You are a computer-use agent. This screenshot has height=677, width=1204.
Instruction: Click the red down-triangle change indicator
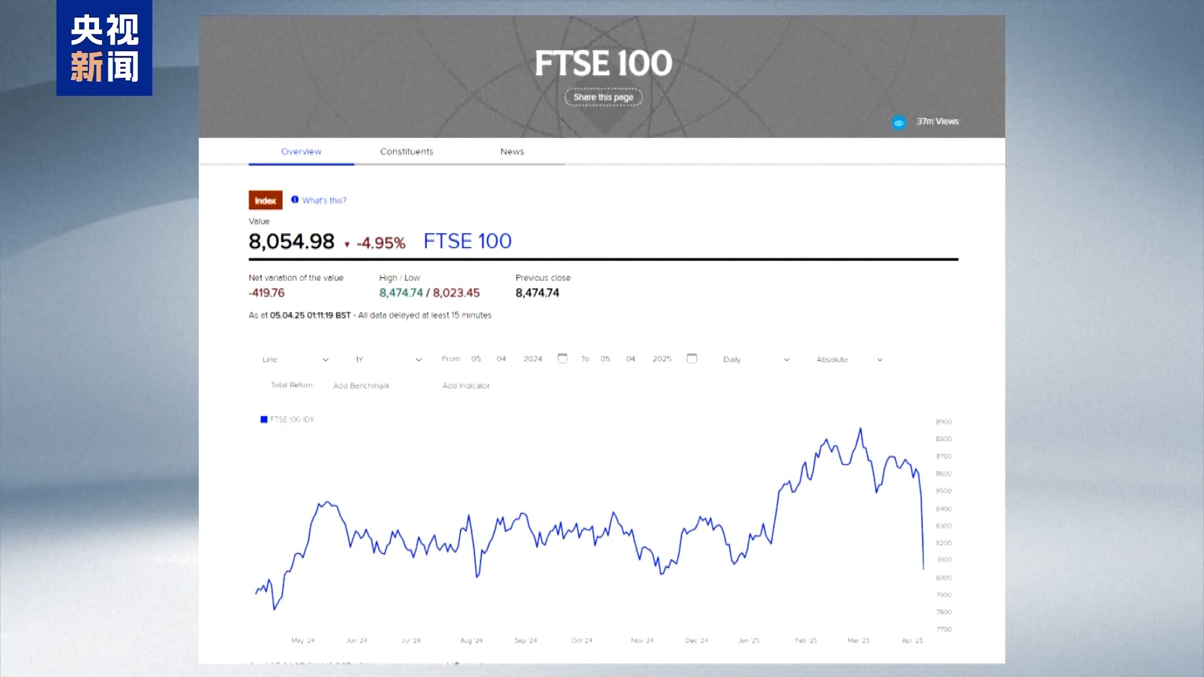[347, 244]
